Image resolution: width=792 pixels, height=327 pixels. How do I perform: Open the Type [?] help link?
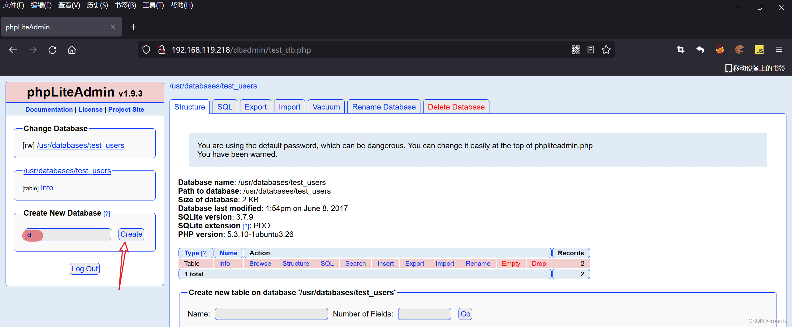click(x=204, y=253)
